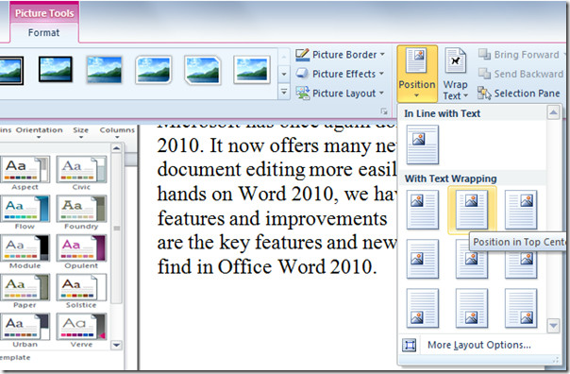Select middle left text wrapping position
The width and height of the screenshot is (570, 374).
[x=423, y=259]
